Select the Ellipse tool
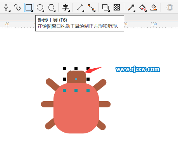The image size is (178, 159). (40, 7)
